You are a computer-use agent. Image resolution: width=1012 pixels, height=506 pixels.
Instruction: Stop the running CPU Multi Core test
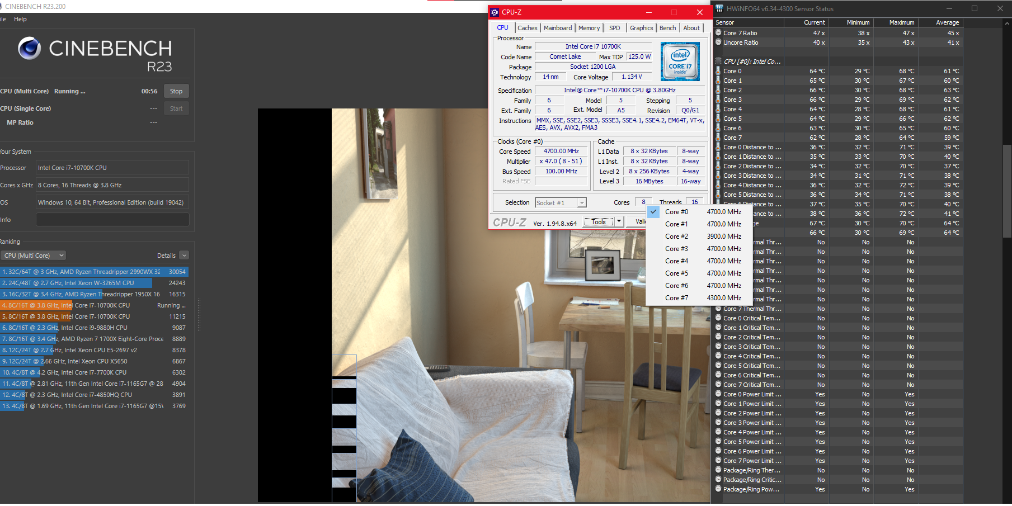pos(176,91)
